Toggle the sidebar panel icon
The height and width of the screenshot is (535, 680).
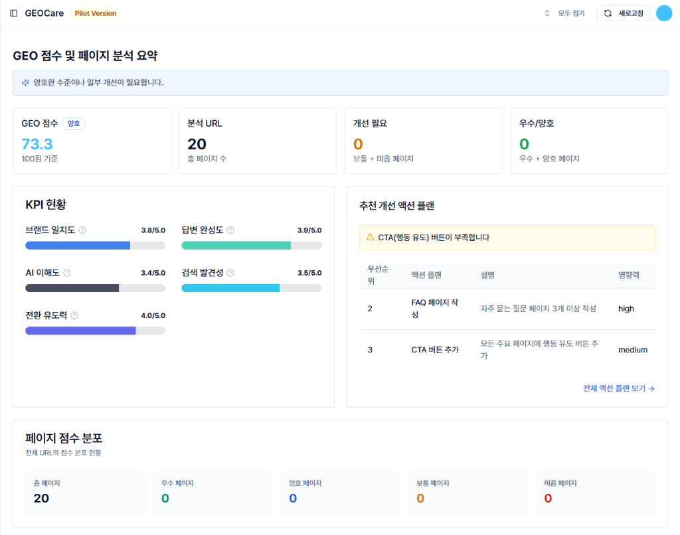(14, 13)
